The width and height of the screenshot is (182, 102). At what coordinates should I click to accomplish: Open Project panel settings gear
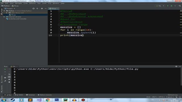[42, 8]
